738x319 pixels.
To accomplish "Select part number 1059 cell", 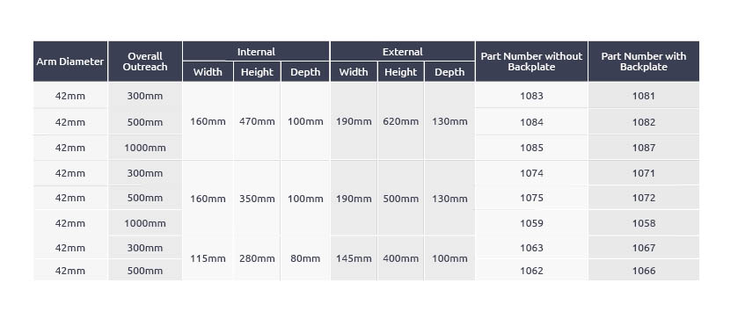I will click(x=531, y=223).
